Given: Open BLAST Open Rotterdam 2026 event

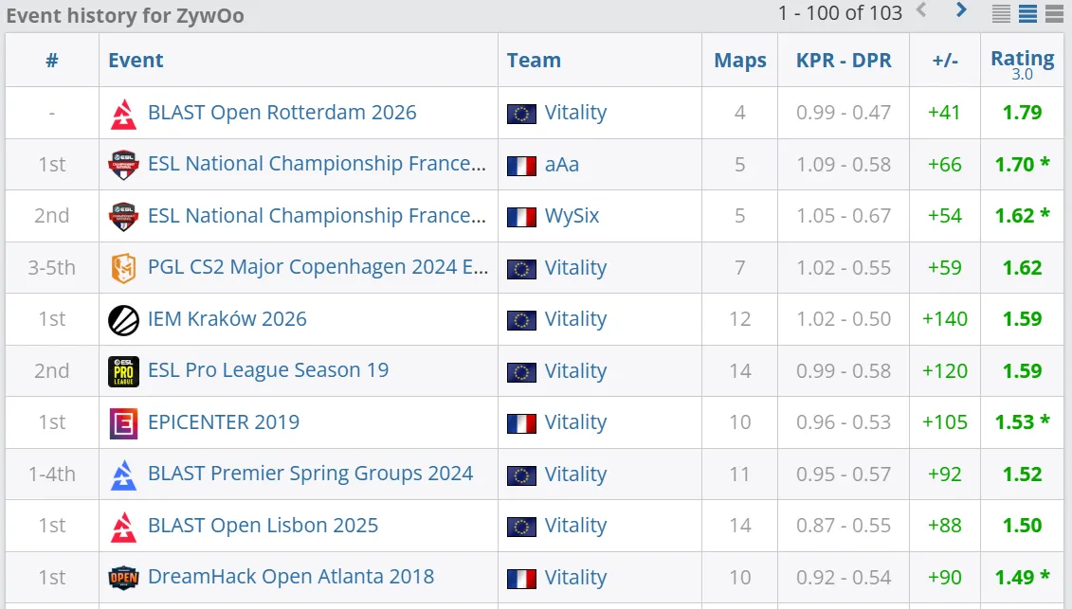Looking at the screenshot, I should [282, 113].
